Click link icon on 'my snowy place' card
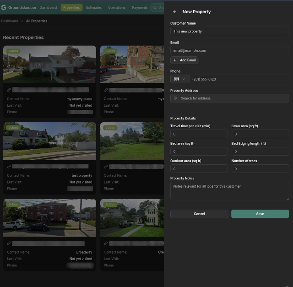 9,90
